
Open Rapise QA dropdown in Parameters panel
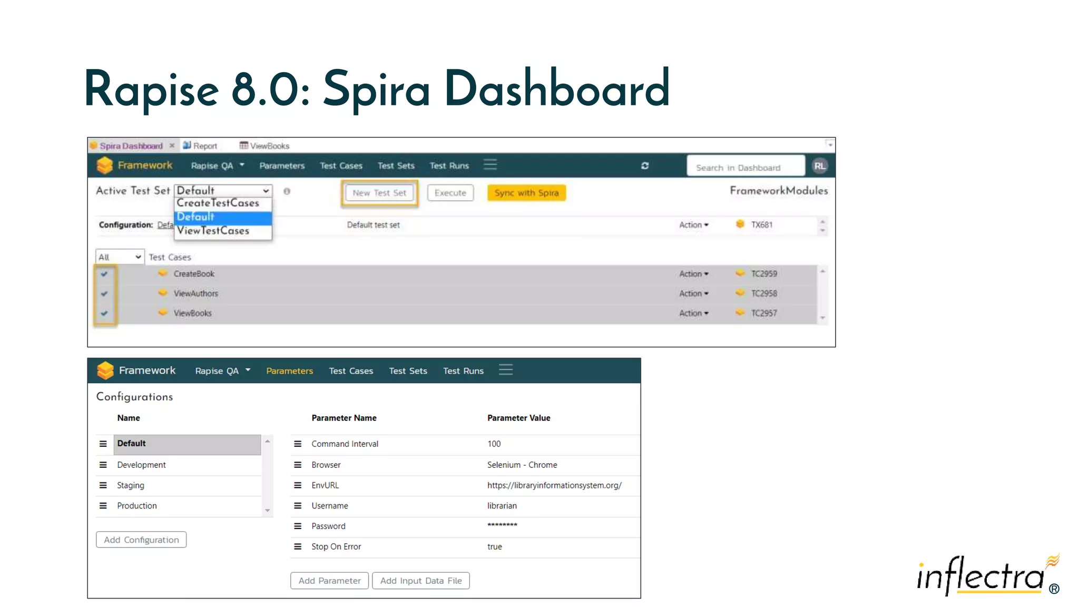coord(222,370)
